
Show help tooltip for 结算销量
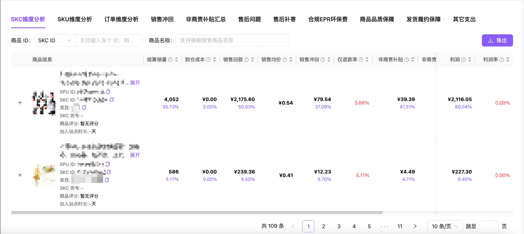coord(170,60)
